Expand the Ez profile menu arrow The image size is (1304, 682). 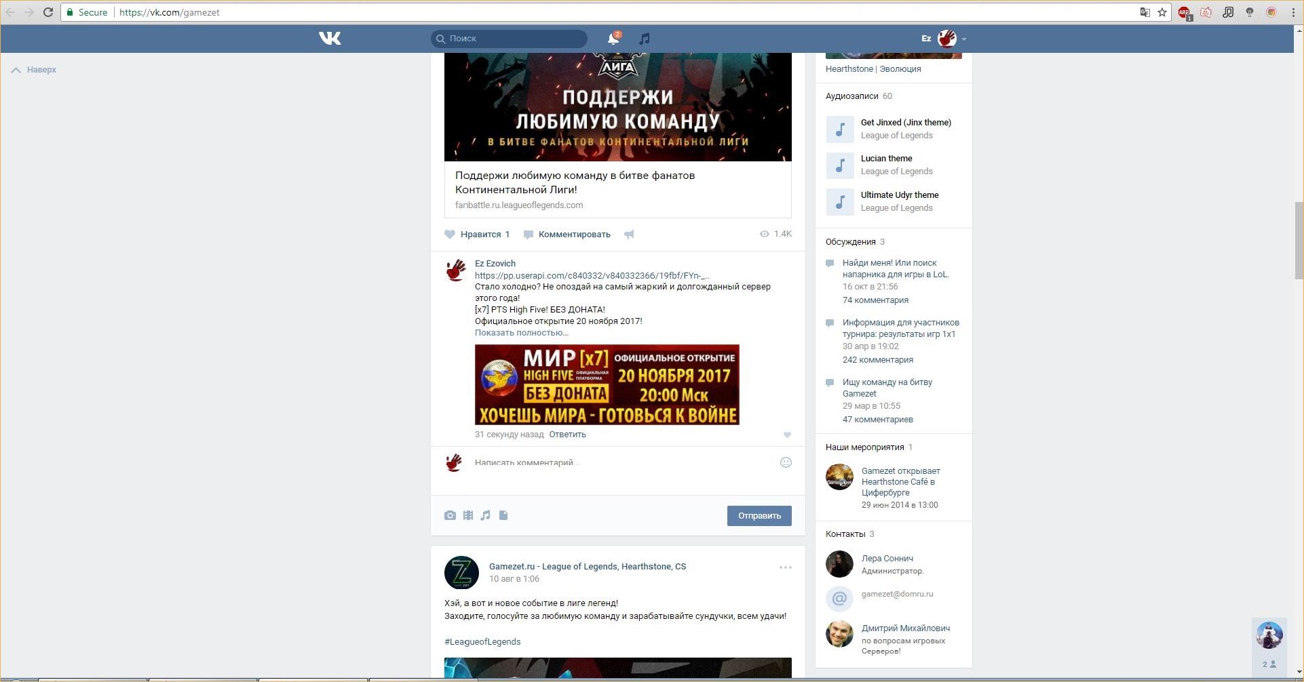tap(964, 39)
